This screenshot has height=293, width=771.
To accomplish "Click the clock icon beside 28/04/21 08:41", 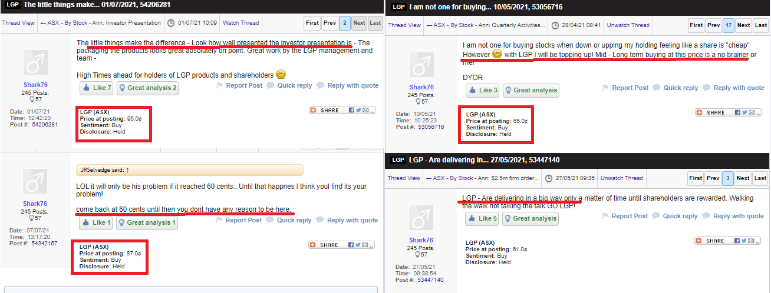I will tap(556, 25).
